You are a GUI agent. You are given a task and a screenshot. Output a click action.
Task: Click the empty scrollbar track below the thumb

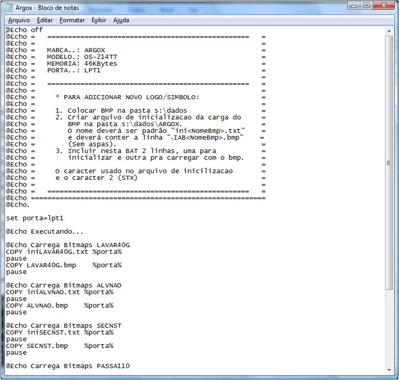coord(390,331)
